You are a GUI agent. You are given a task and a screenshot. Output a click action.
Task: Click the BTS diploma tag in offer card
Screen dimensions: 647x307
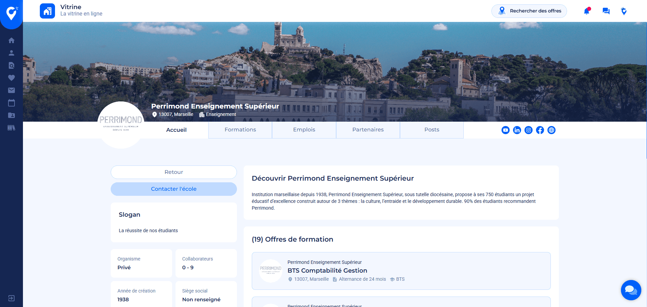(397, 279)
